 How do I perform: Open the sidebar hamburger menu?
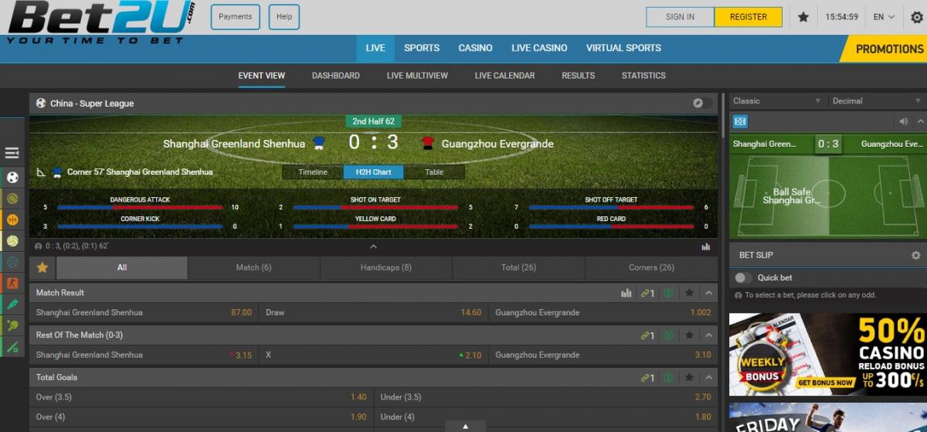12,153
